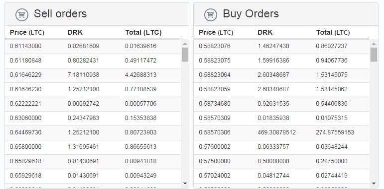The height and width of the screenshot is (189, 384).
Task: Click the Sell orders scrollbar thumb
Action: (x=185, y=55)
